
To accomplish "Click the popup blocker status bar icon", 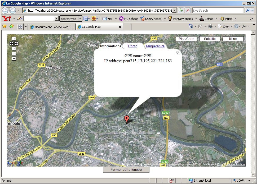I will coord(171,181).
